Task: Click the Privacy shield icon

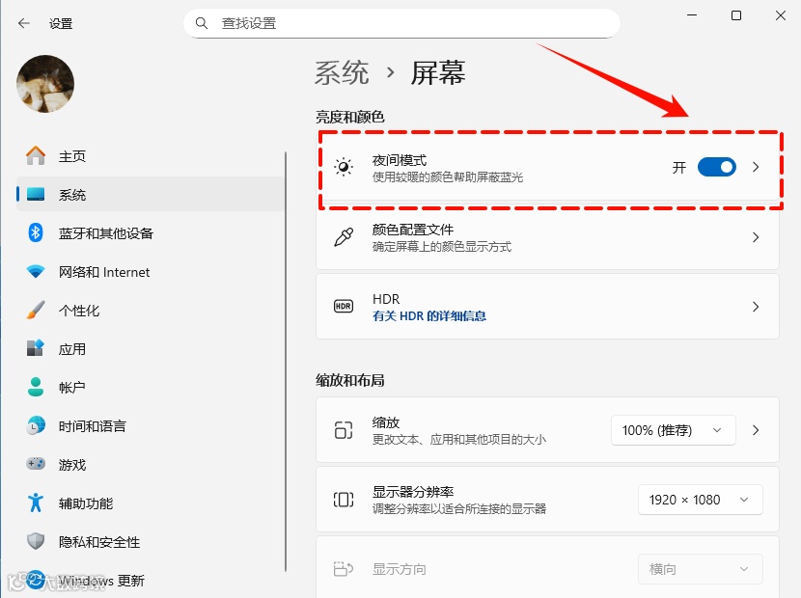Action: click(36, 541)
